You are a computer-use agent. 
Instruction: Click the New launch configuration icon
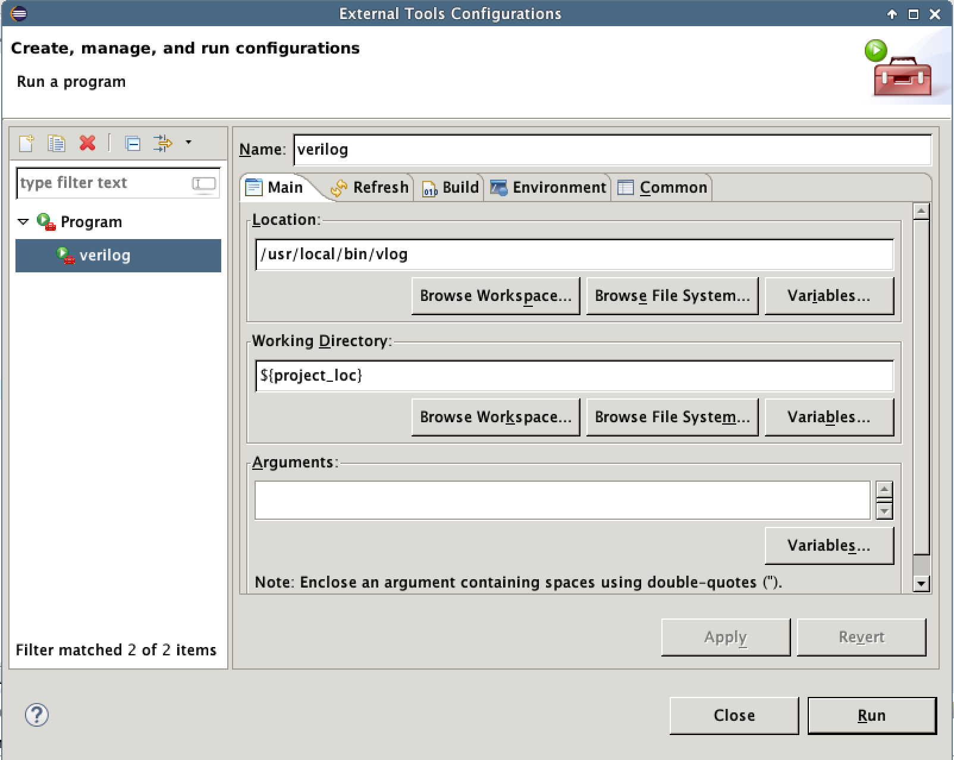click(x=26, y=143)
